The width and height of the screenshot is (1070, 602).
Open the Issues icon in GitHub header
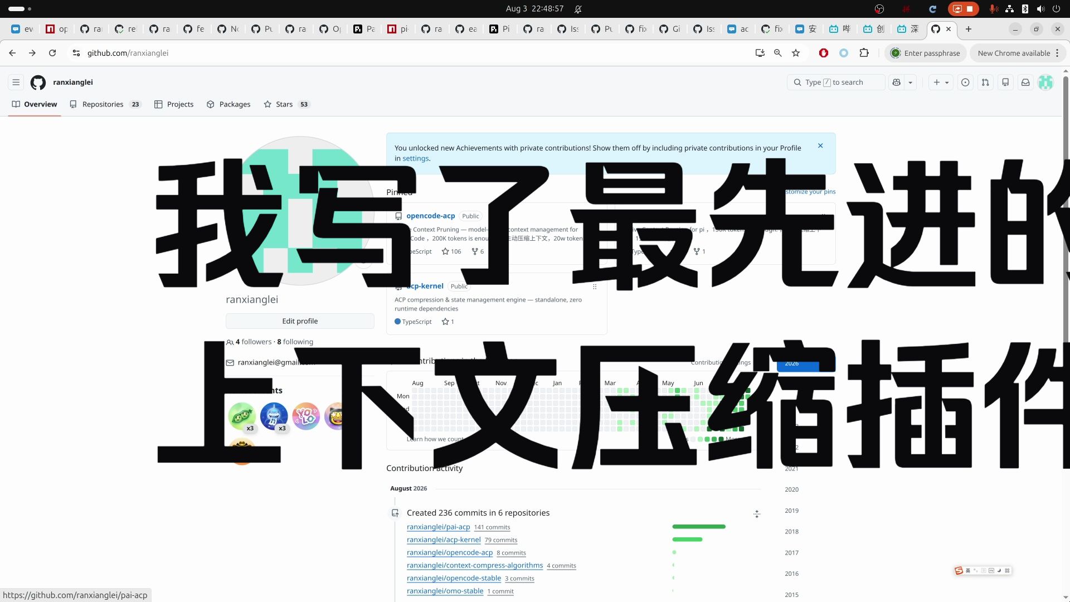coord(965,82)
